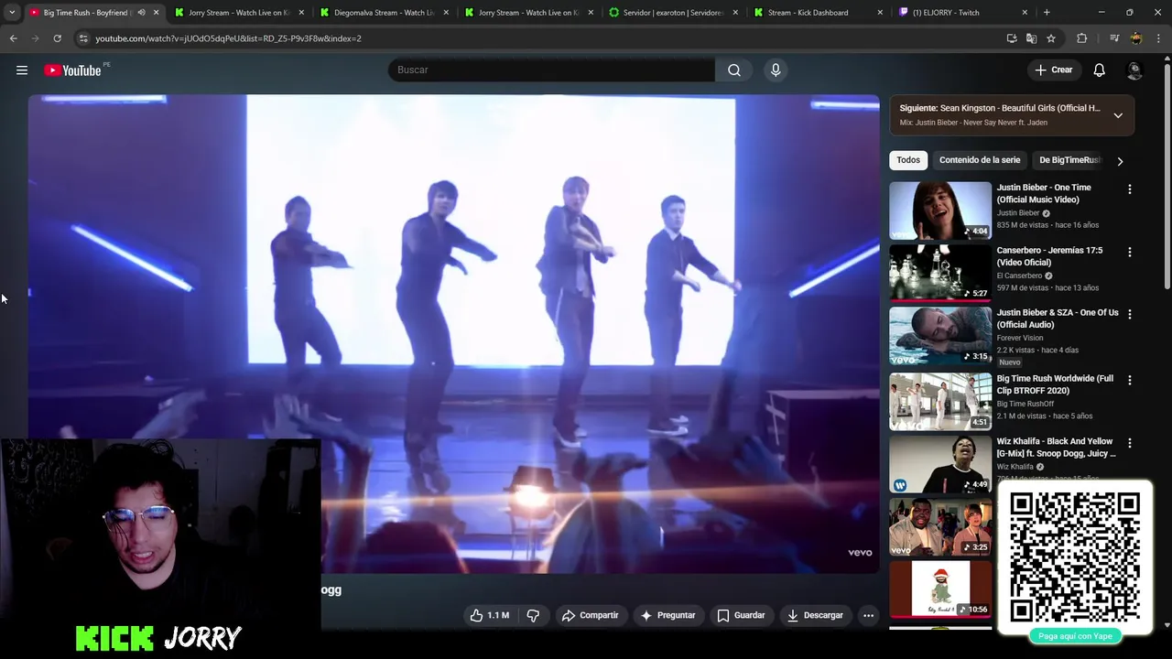This screenshot has width=1172, height=659.
Task: Click Siguiente: Sean Kingston Beautiful Girls title
Action: [x=1000, y=108]
